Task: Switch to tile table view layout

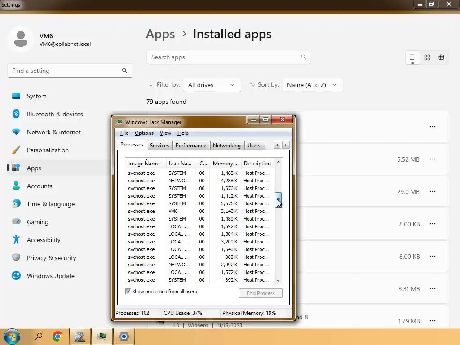Action: point(441,57)
